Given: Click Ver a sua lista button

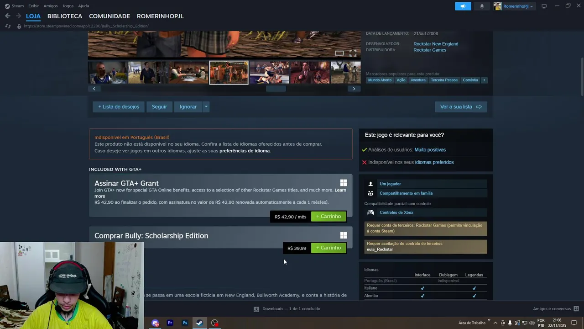Looking at the screenshot, I should click(x=461, y=106).
